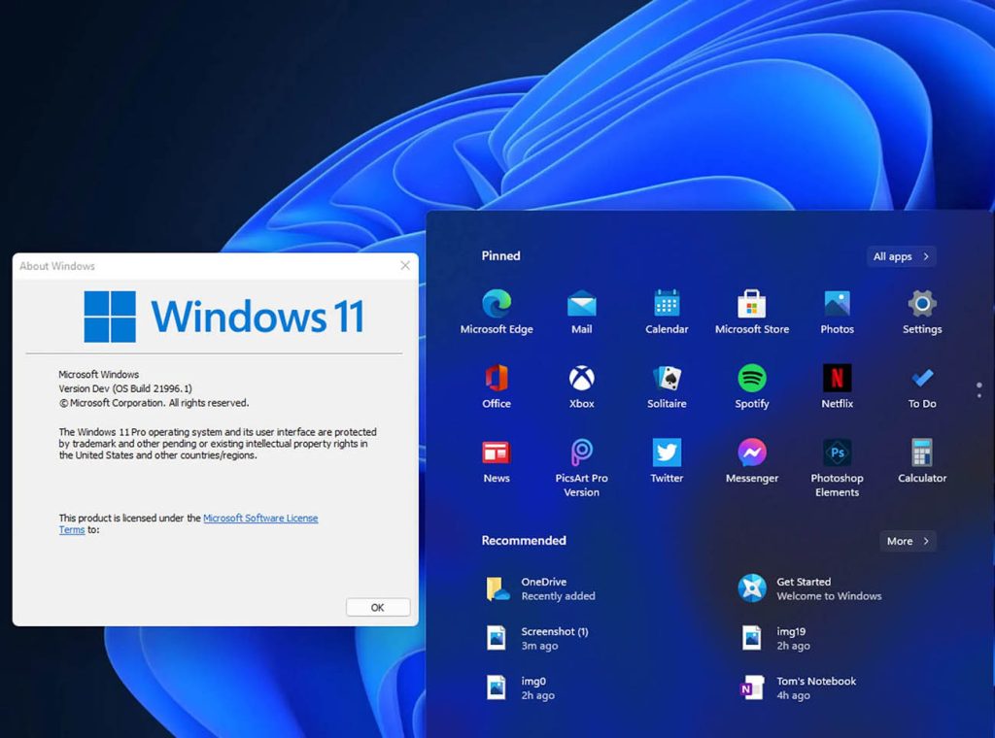Open OneDrive in Recommended
The image size is (995, 738).
tap(541, 588)
